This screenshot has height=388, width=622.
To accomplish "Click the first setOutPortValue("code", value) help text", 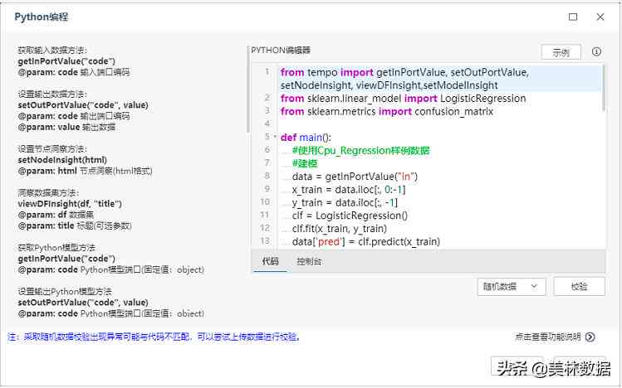I will pos(83,105).
